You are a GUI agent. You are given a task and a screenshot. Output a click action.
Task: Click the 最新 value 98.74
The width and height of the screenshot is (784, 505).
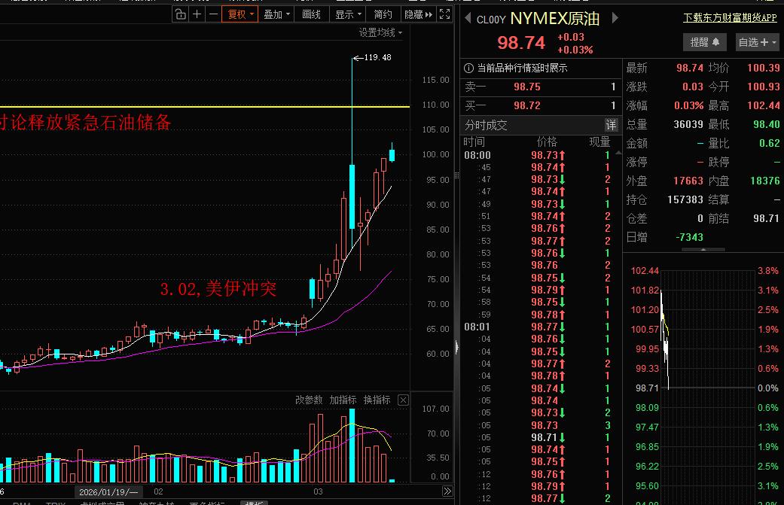(690, 68)
